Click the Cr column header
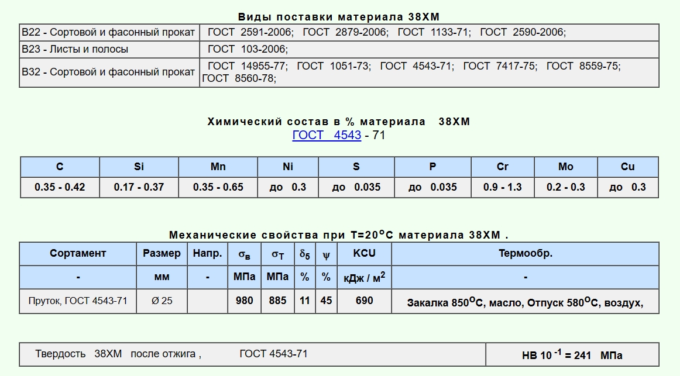 point(502,167)
